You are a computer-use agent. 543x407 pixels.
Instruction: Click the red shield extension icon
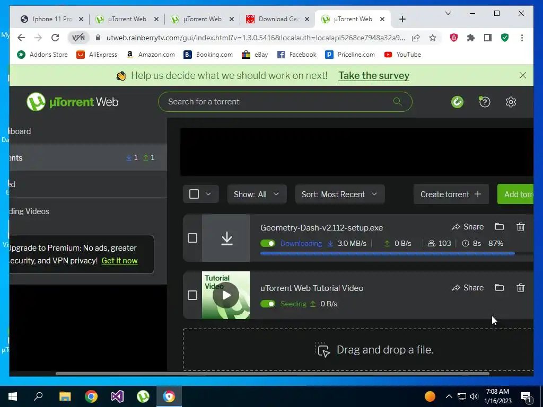(x=454, y=38)
